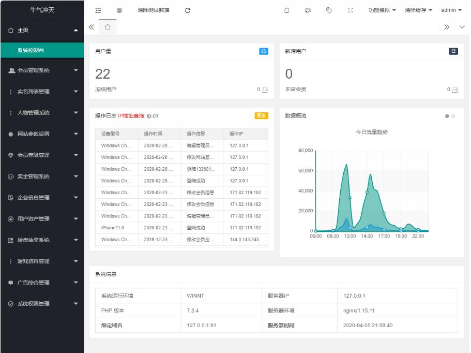Click the tag icon in the top bar
Screen dimensions: 471x353
tap(328, 10)
